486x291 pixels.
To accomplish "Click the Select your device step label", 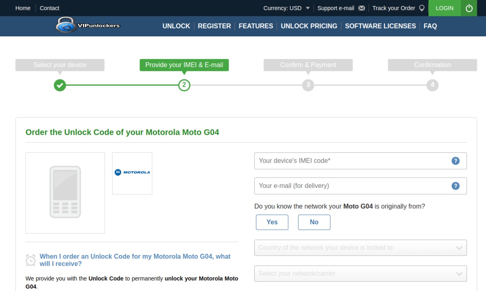I will click(60, 65).
